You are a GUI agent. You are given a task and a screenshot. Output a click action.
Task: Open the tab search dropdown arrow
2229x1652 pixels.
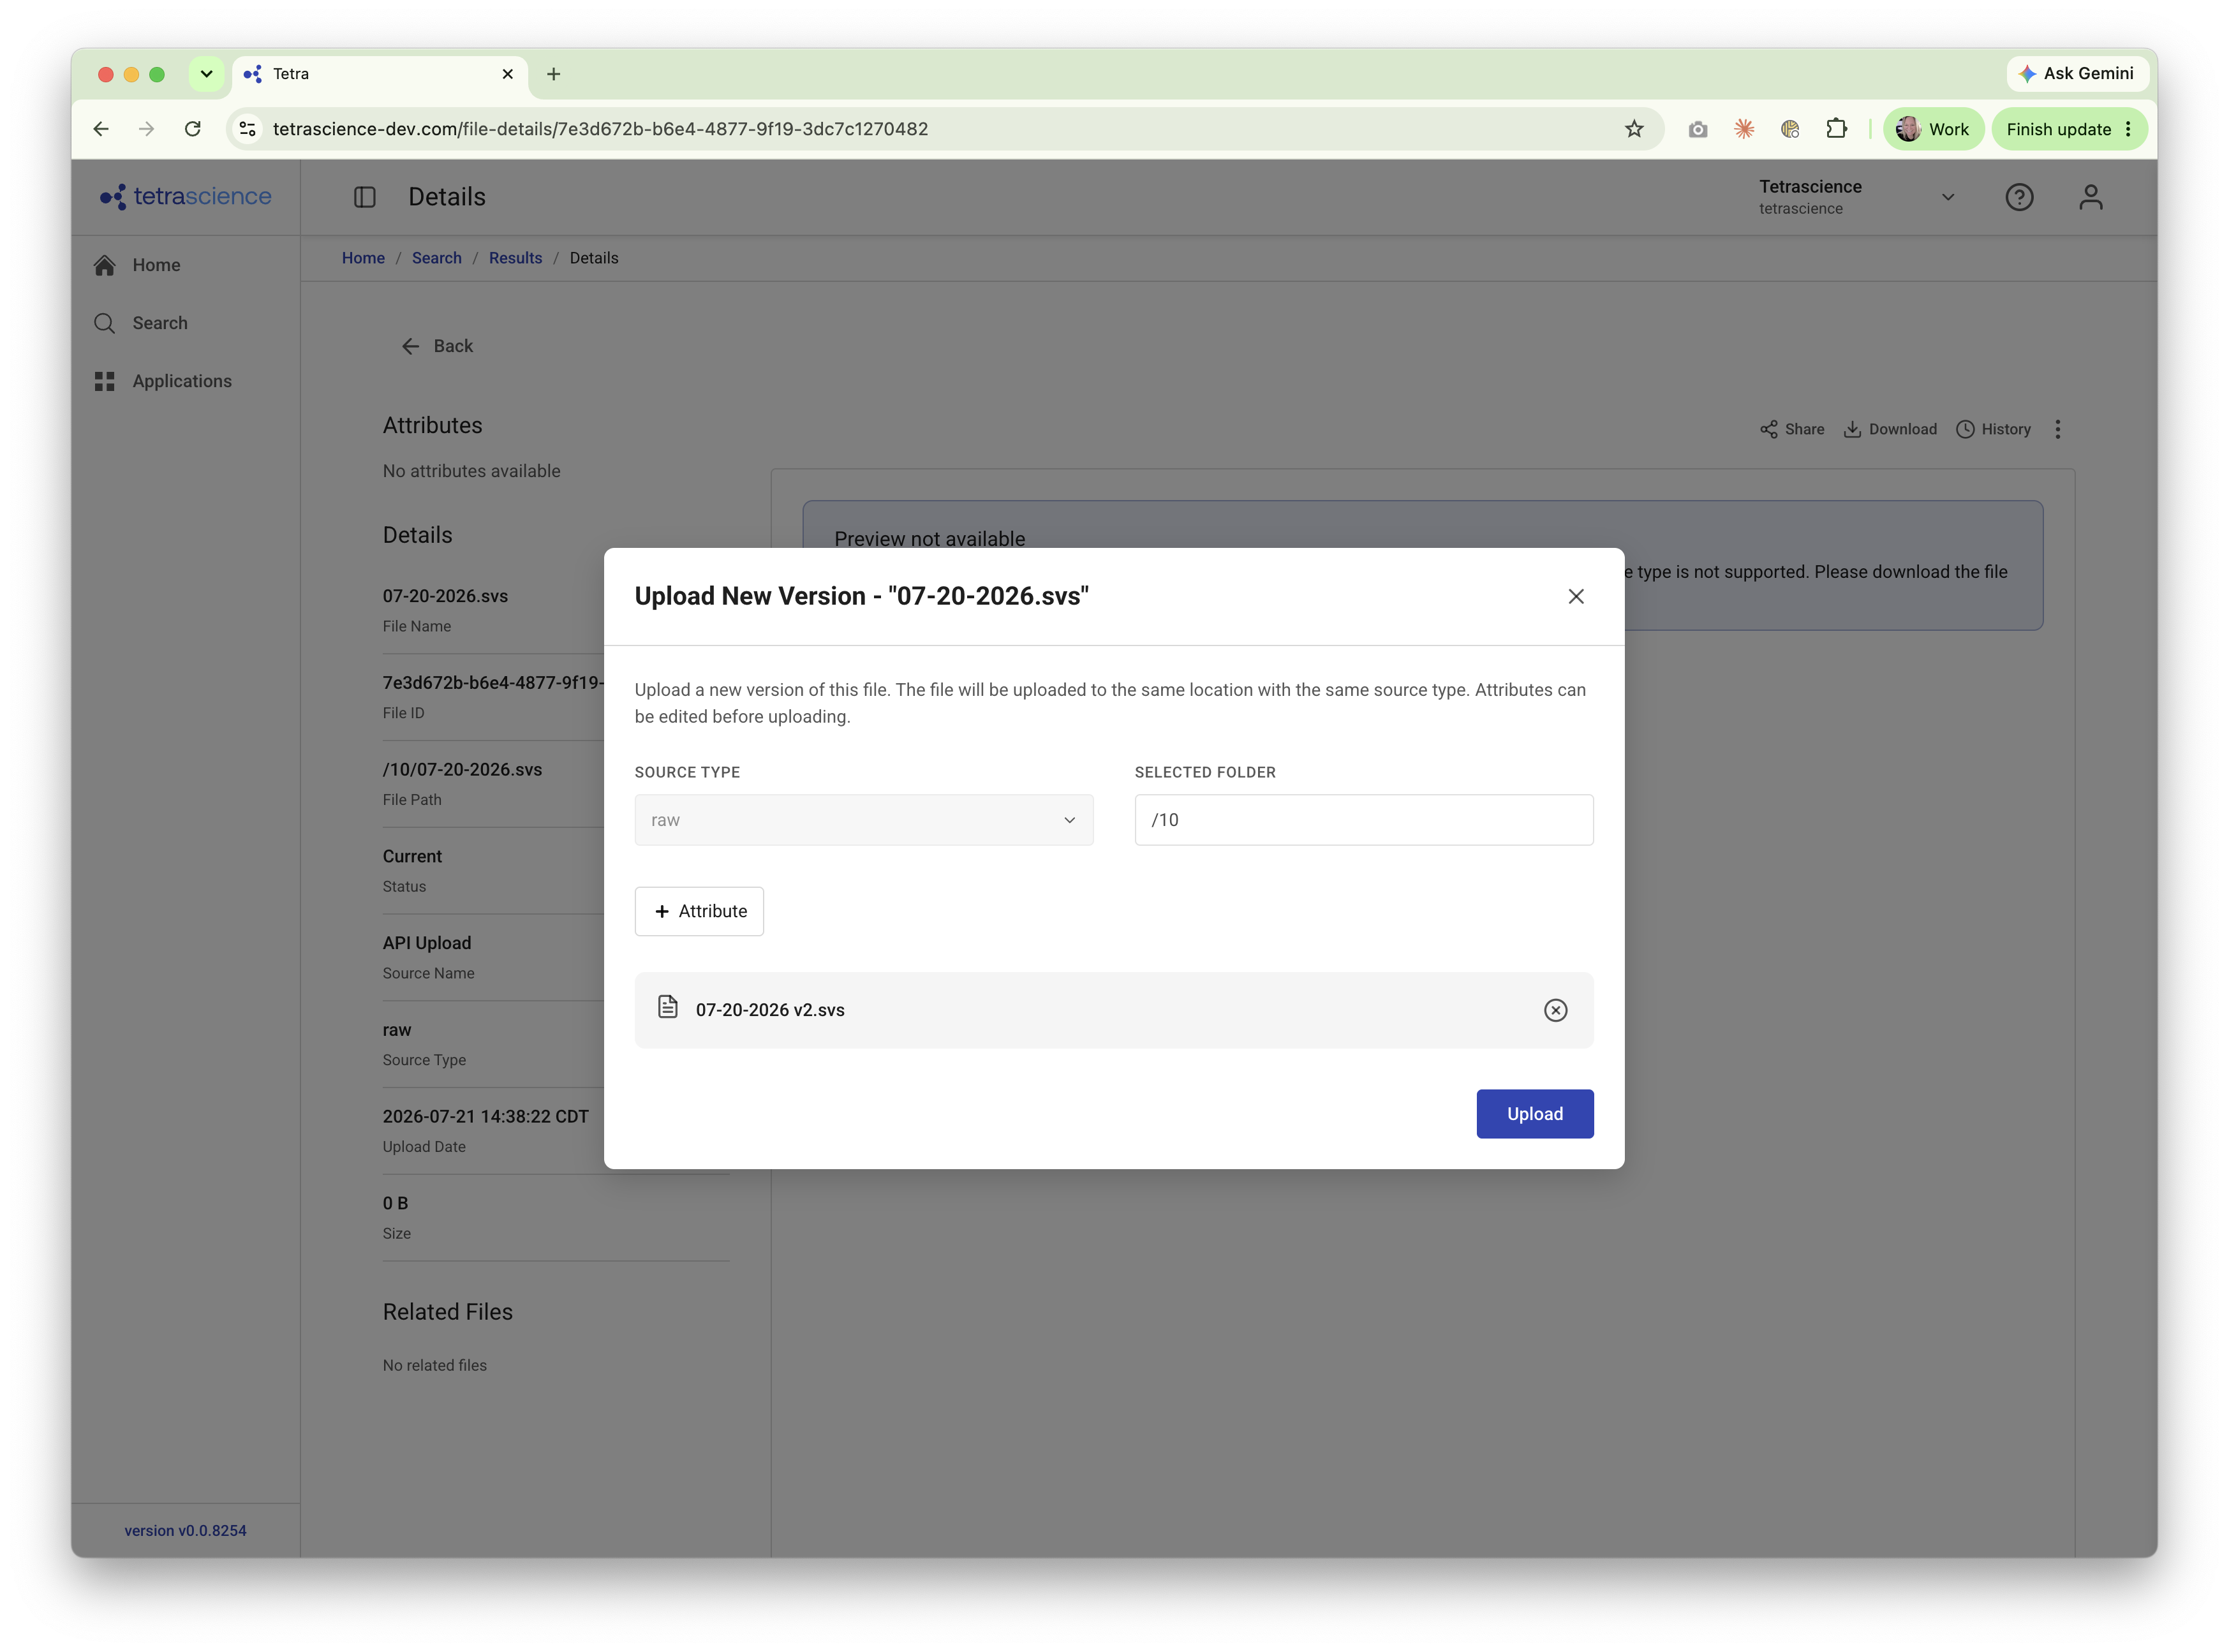[206, 74]
